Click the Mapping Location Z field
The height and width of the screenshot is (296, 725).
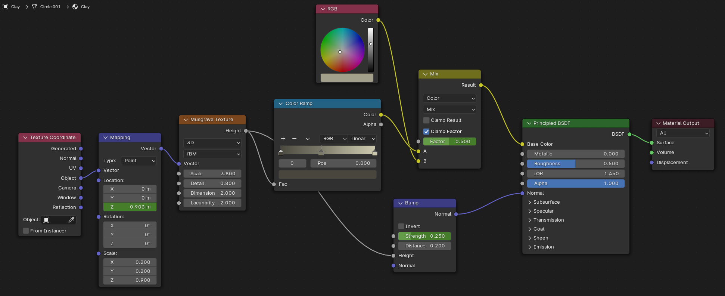130,207
